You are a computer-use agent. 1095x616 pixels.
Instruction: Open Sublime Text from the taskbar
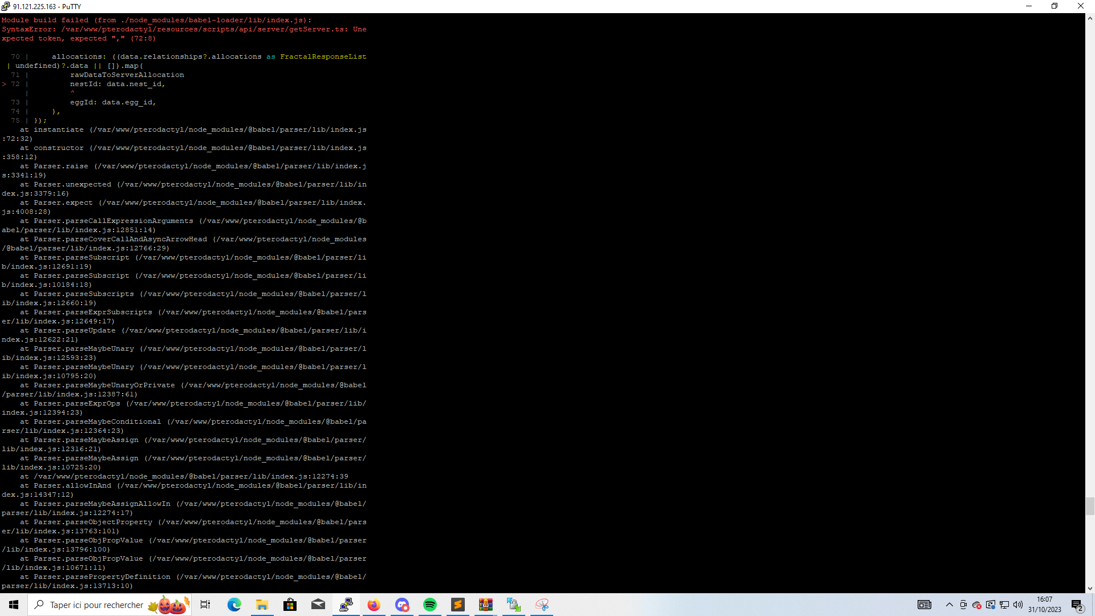(x=458, y=605)
